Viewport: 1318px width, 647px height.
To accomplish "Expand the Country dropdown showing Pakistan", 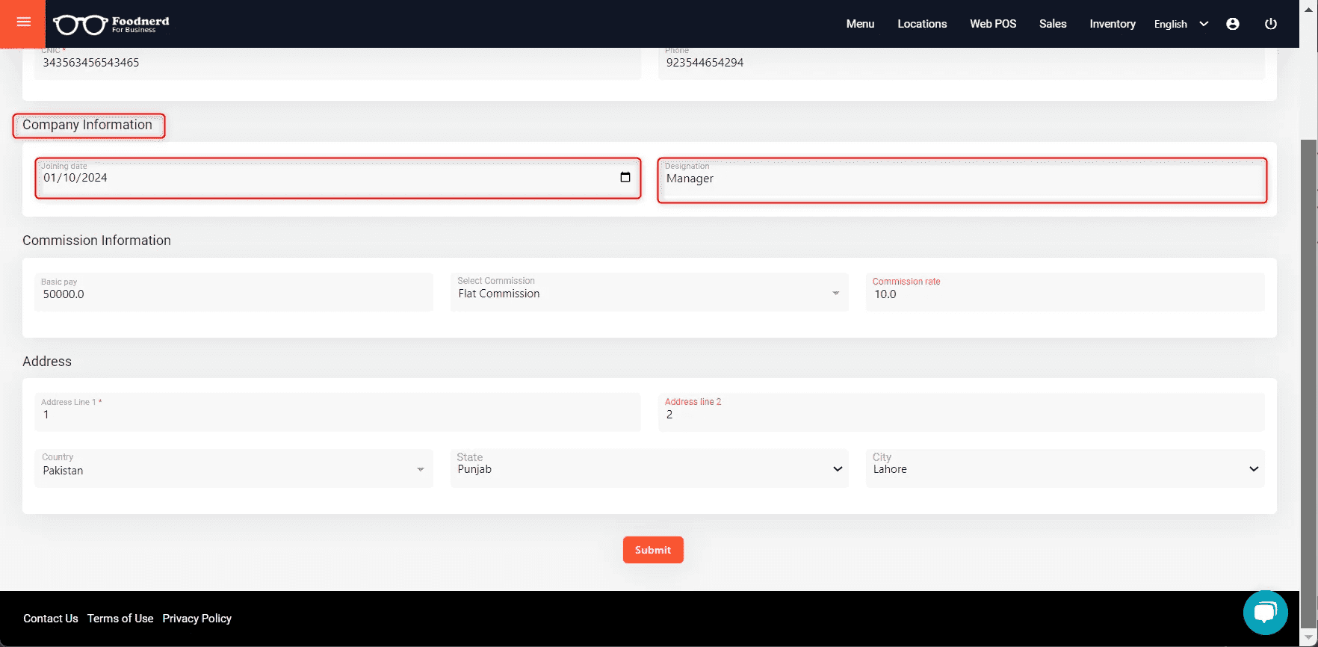I will [234, 468].
